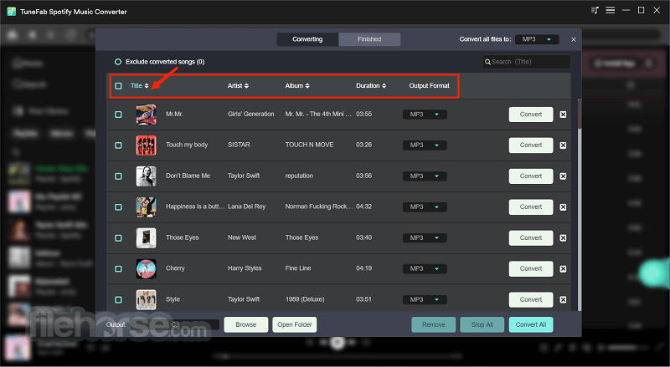Image resolution: width=670 pixels, height=367 pixels.
Task: Sort list by Duration arrows
Action: click(x=384, y=86)
